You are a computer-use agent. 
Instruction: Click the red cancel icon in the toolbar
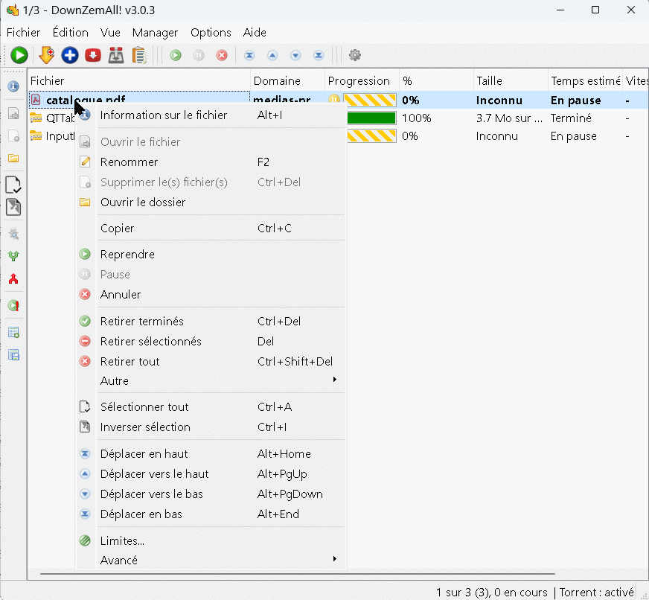(x=222, y=55)
